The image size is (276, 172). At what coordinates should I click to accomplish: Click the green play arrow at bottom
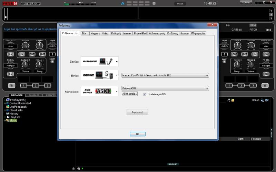tap(82, 169)
